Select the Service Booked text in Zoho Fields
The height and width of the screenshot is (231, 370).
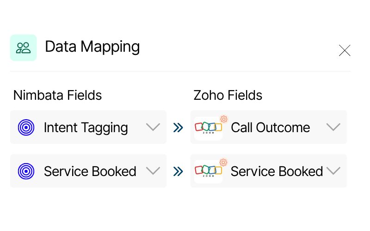point(277,171)
